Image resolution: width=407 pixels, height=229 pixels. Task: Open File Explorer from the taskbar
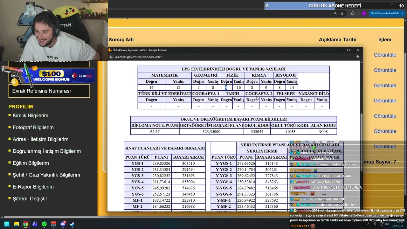16,224
